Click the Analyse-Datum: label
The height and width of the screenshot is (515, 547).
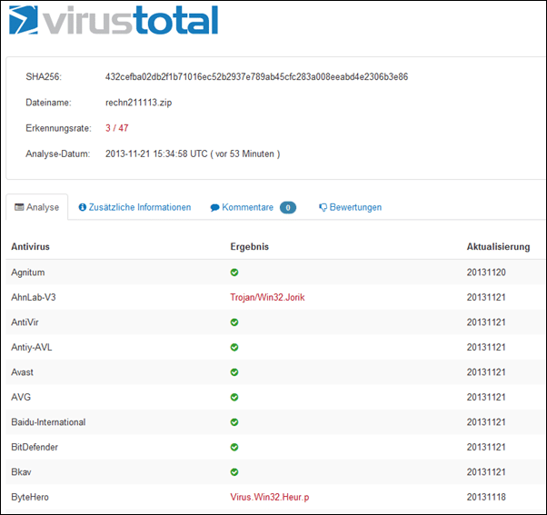(58, 154)
